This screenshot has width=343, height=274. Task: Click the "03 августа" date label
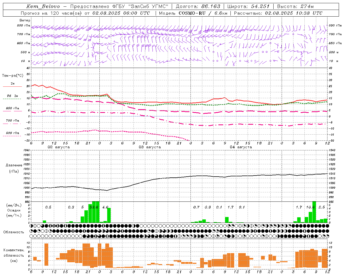[150, 147]
